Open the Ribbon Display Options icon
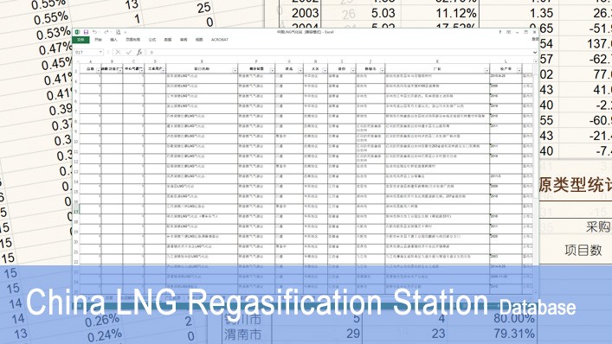Screen dimensions: 612x344 (x=509, y=32)
